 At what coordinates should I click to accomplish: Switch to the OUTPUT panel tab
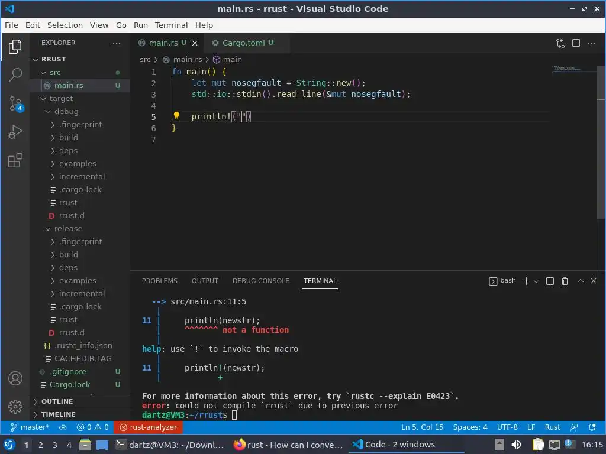pos(205,281)
